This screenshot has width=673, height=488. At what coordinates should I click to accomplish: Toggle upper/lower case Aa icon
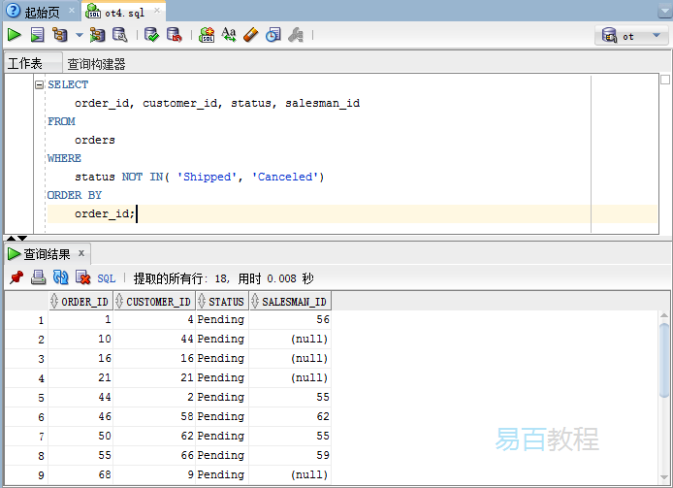[x=229, y=35]
